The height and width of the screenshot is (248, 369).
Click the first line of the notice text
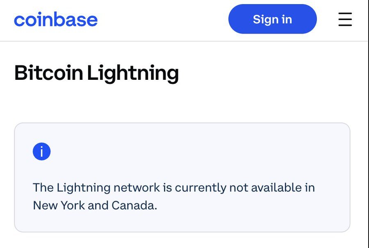coord(173,188)
